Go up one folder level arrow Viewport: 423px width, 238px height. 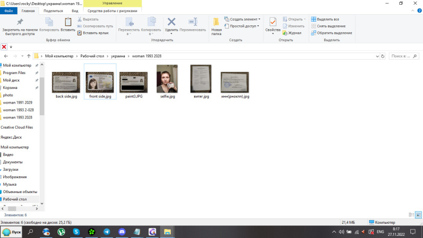pyautogui.click(x=28, y=56)
